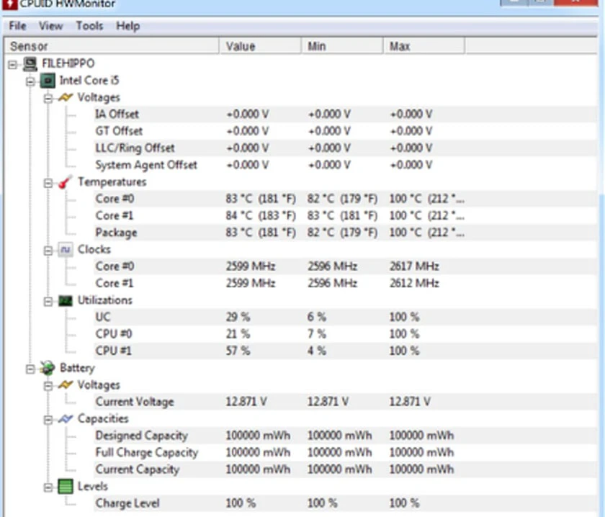Select the Capacities label
The image size is (605, 517).
tap(103, 418)
